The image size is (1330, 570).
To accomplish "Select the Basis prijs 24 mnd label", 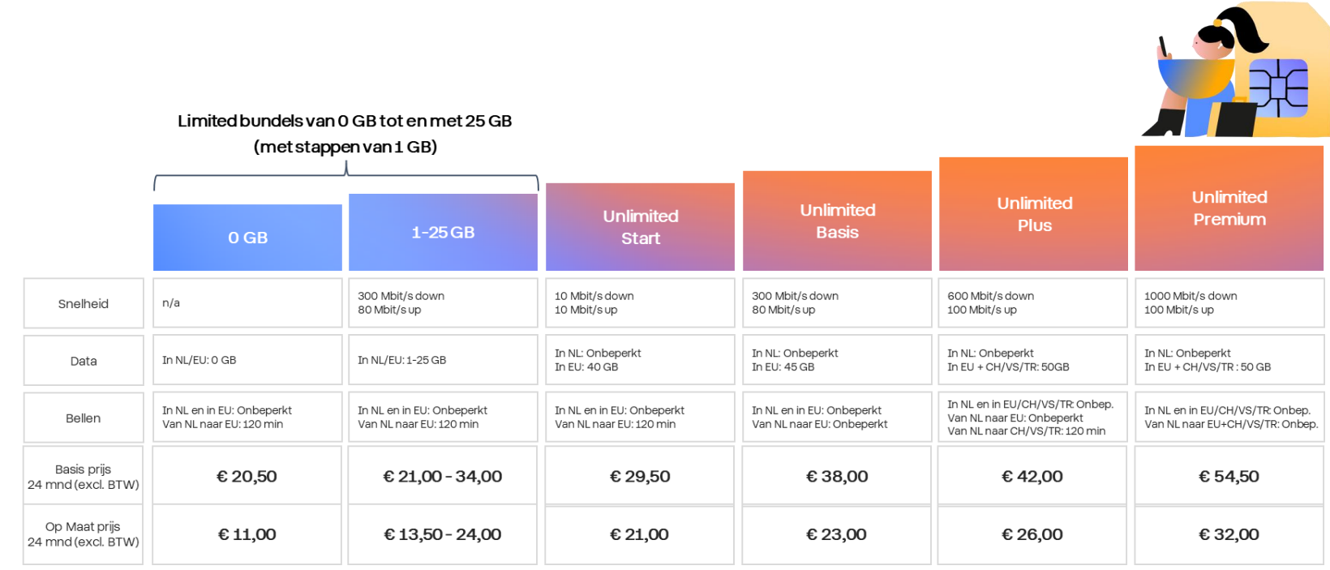I will coord(84,477).
